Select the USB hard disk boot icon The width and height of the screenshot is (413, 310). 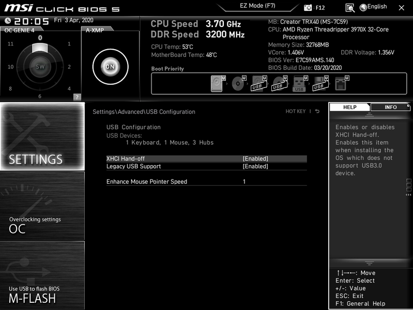(x=259, y=83)
